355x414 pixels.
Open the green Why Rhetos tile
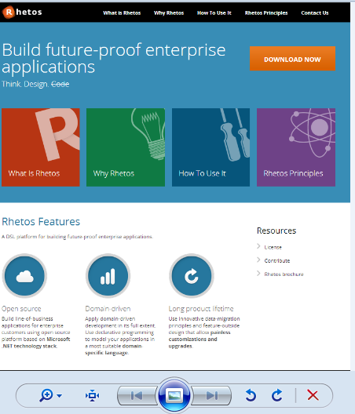(126, 147)
